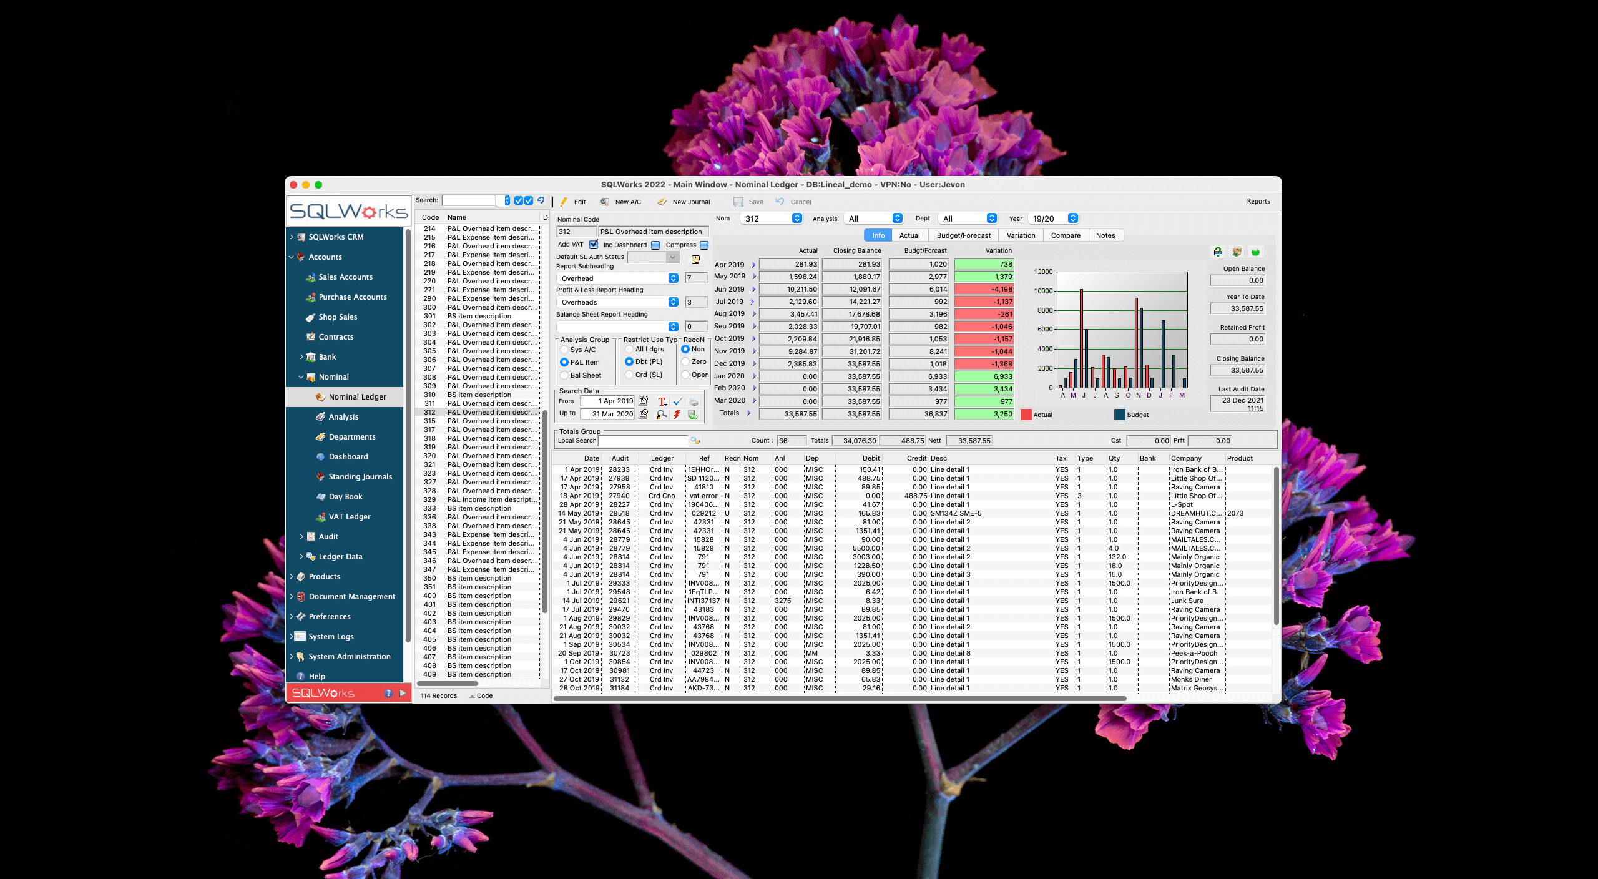The image size is (1598, 879).
Task: Select the Nominal Ledger sidebar icon
Action: 320,396
